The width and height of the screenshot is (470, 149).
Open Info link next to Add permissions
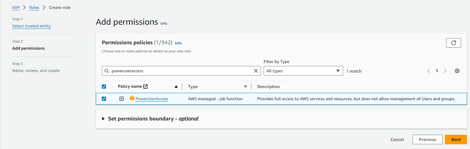pos(164,23)
